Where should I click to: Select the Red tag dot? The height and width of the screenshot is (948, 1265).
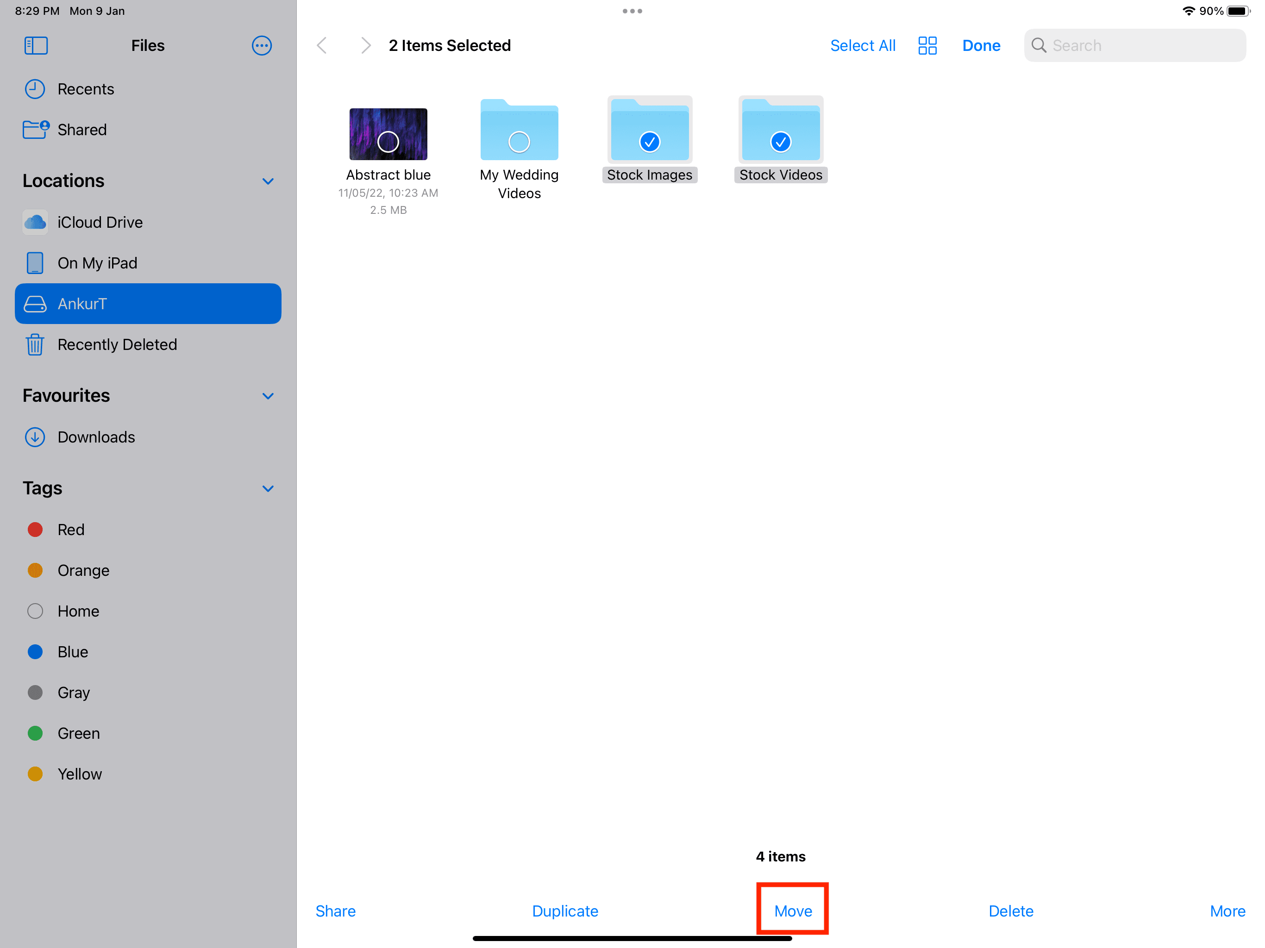click(35, 530)
